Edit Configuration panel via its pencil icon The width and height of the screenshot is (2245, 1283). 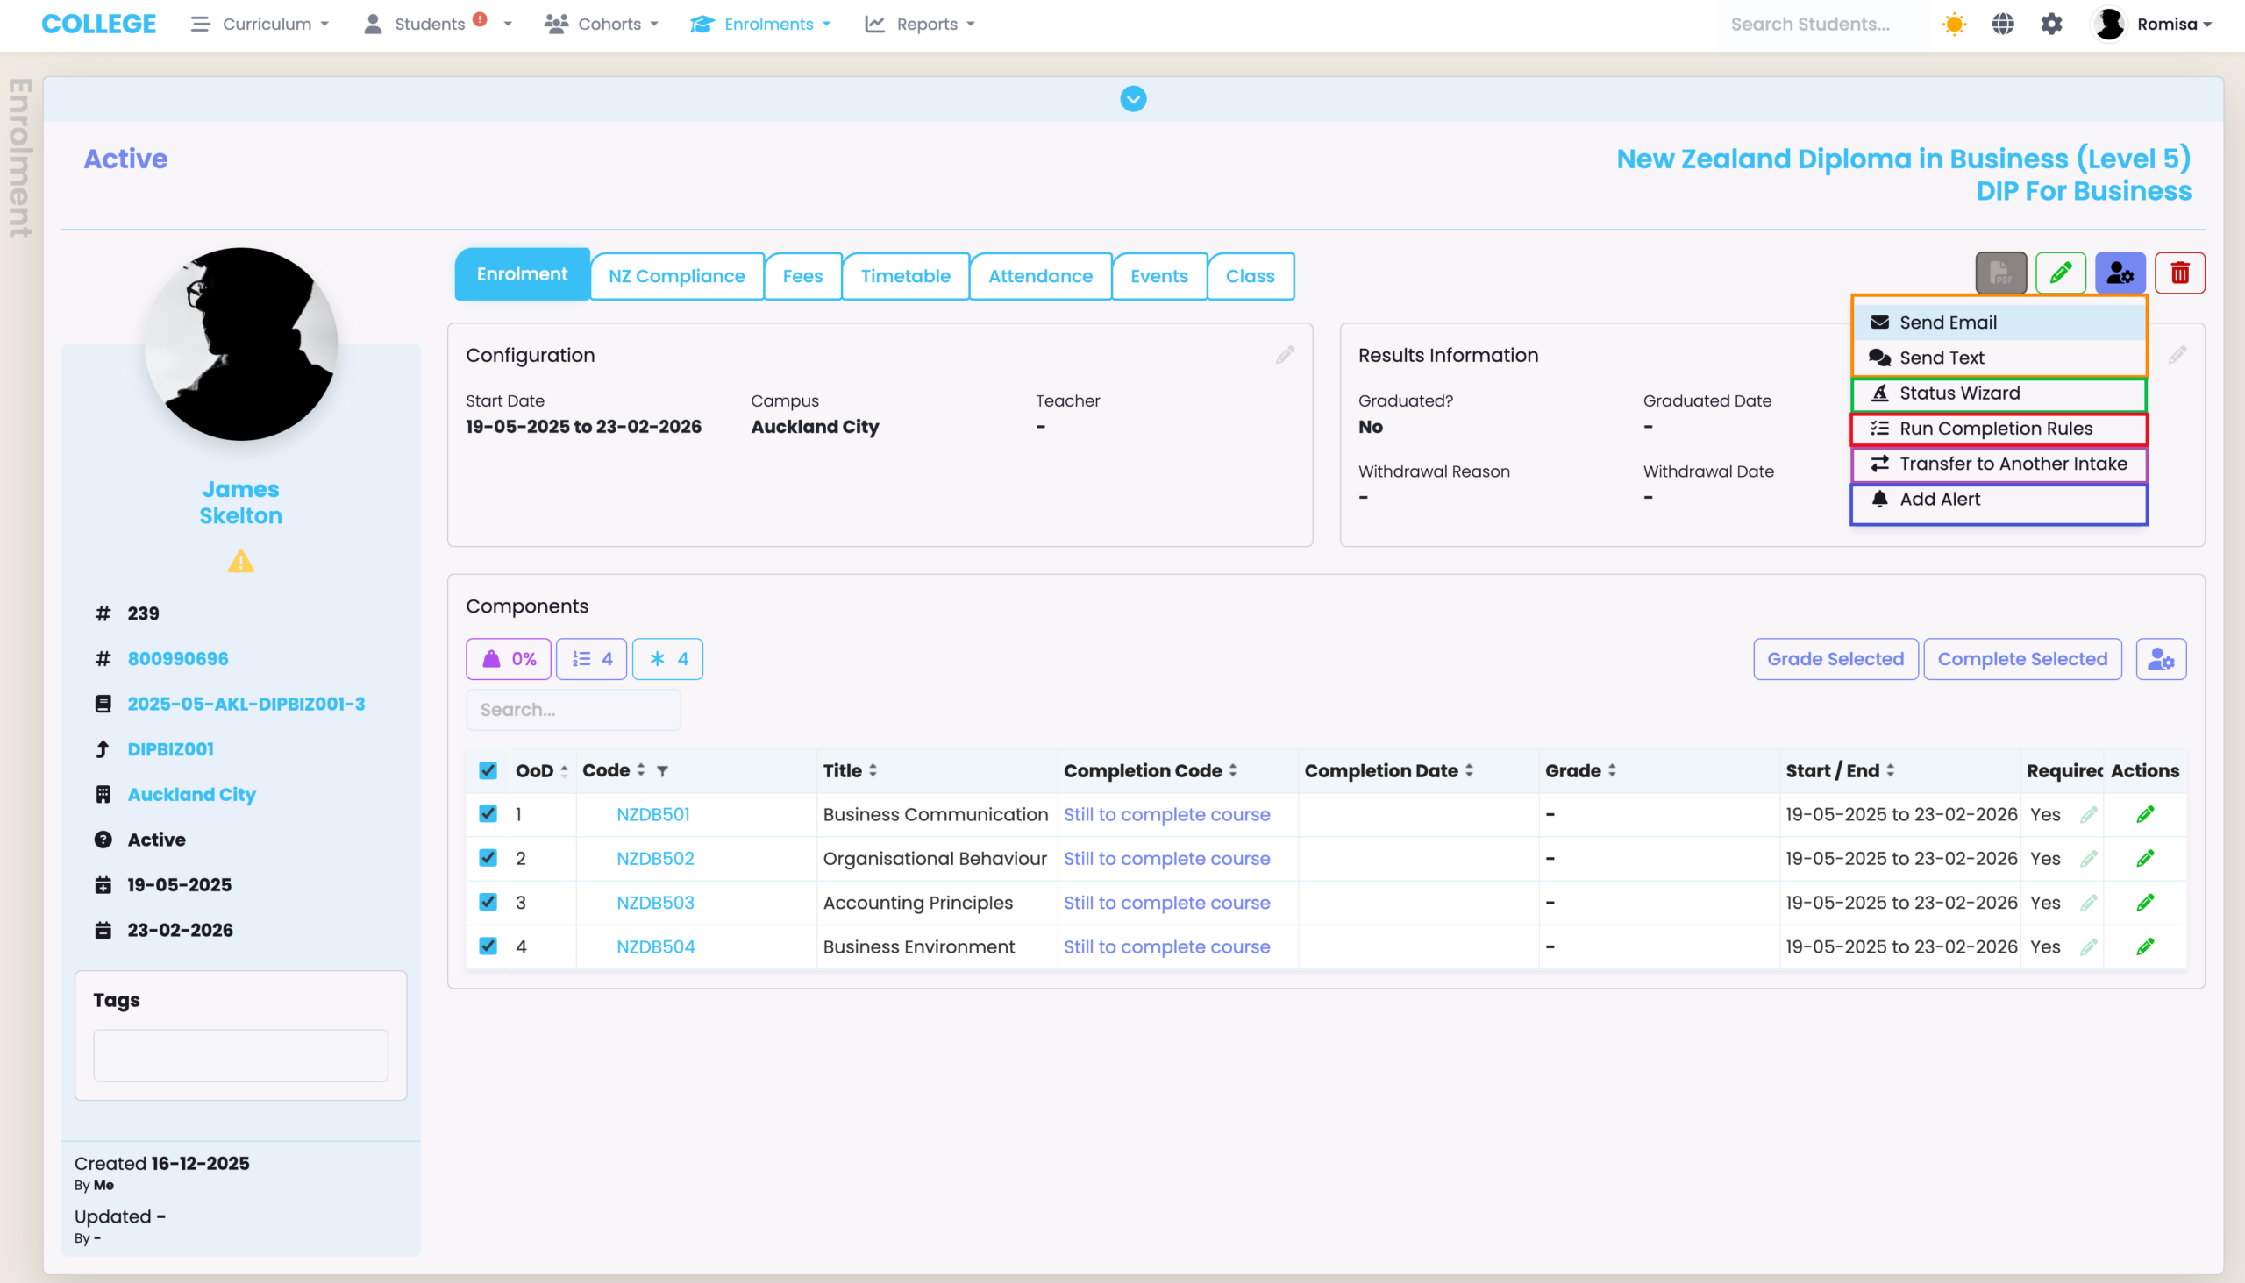pyautogui.click(x=1285, y=355)
